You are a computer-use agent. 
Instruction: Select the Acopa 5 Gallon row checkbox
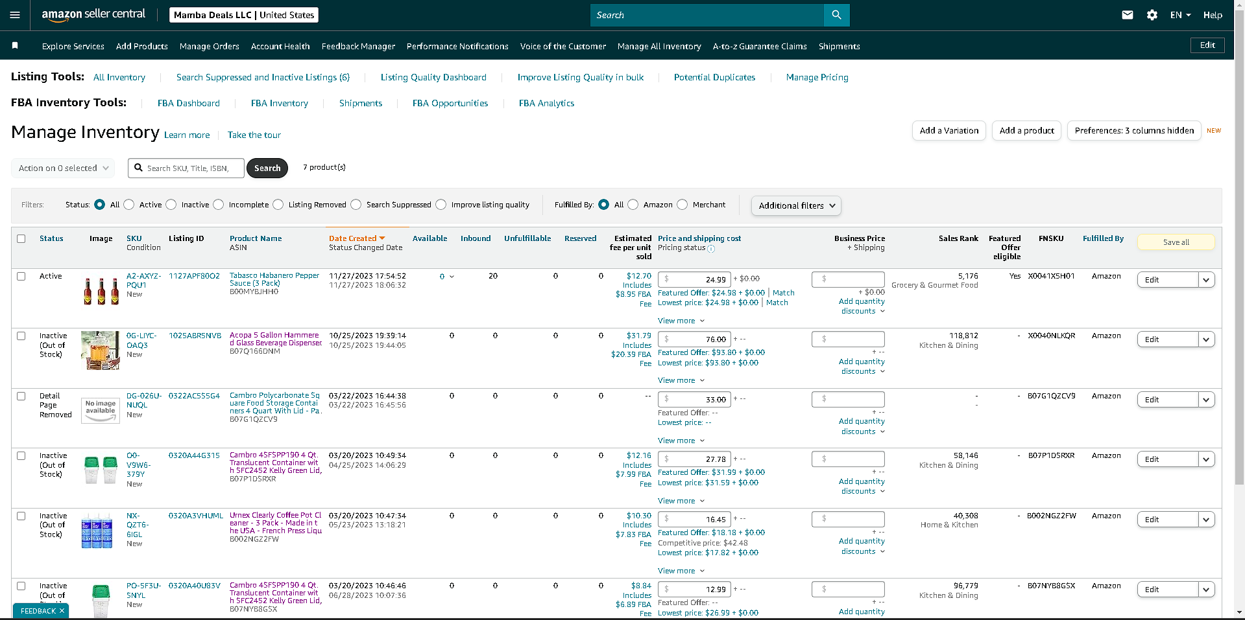[21, 336]
